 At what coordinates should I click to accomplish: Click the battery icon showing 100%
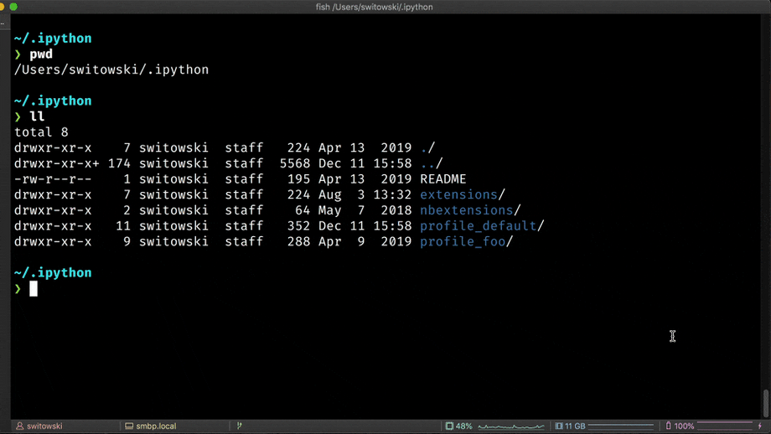tap(668, 426)
